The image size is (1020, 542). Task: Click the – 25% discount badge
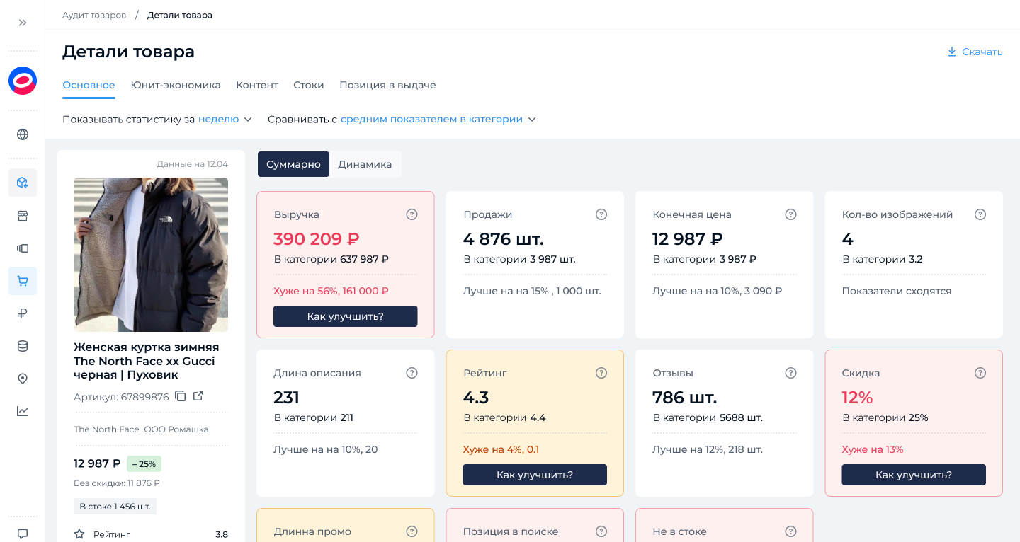click(x=144, y=464)
